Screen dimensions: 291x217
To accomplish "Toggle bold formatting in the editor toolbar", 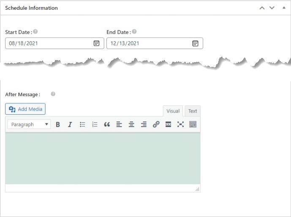I will click(x=58, y=124).
